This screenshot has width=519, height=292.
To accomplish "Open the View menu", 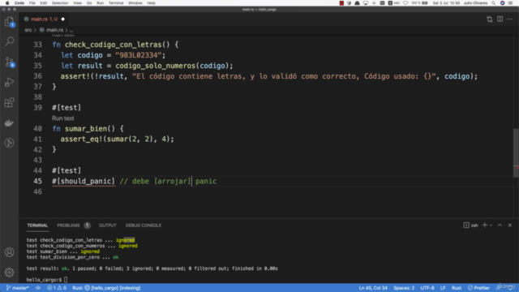I will [x=77, y=3].
